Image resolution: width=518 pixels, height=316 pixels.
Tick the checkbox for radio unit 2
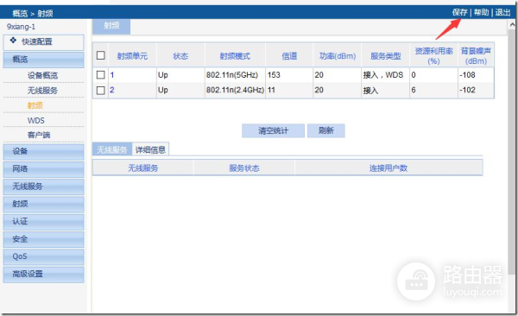tap(101, 91)
